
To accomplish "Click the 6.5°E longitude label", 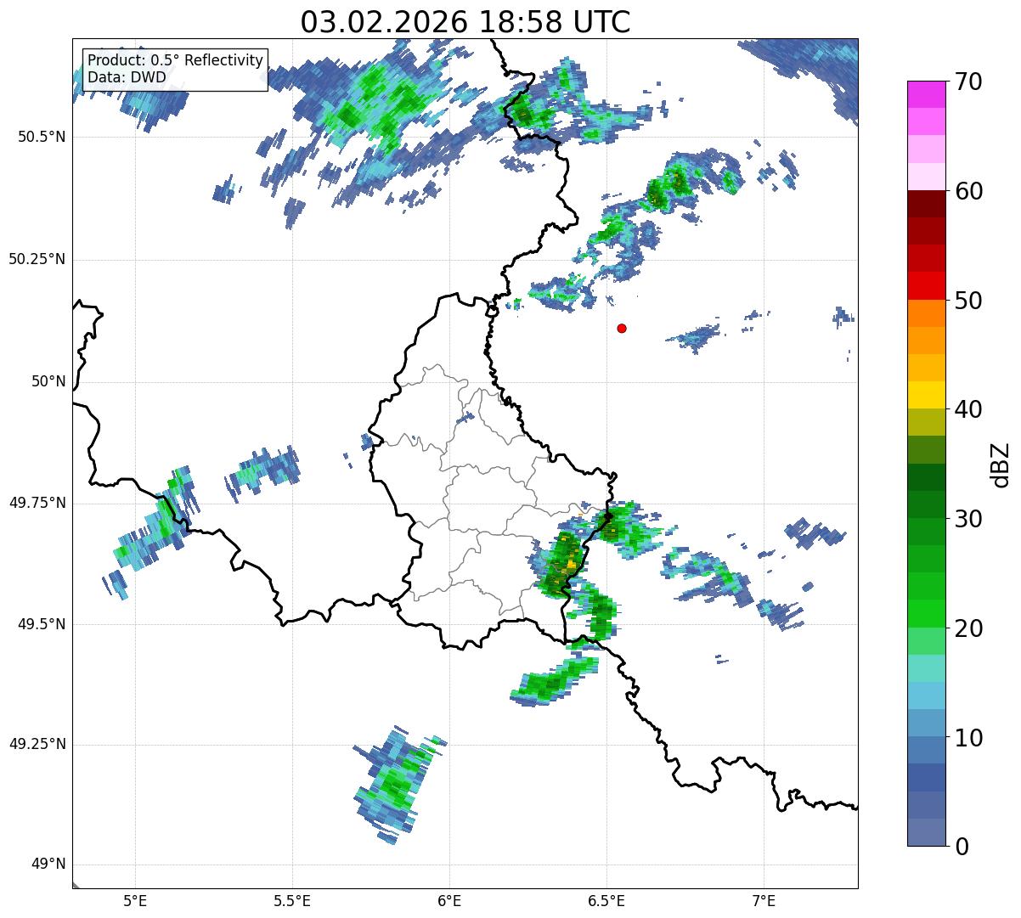I will [606, 900].
